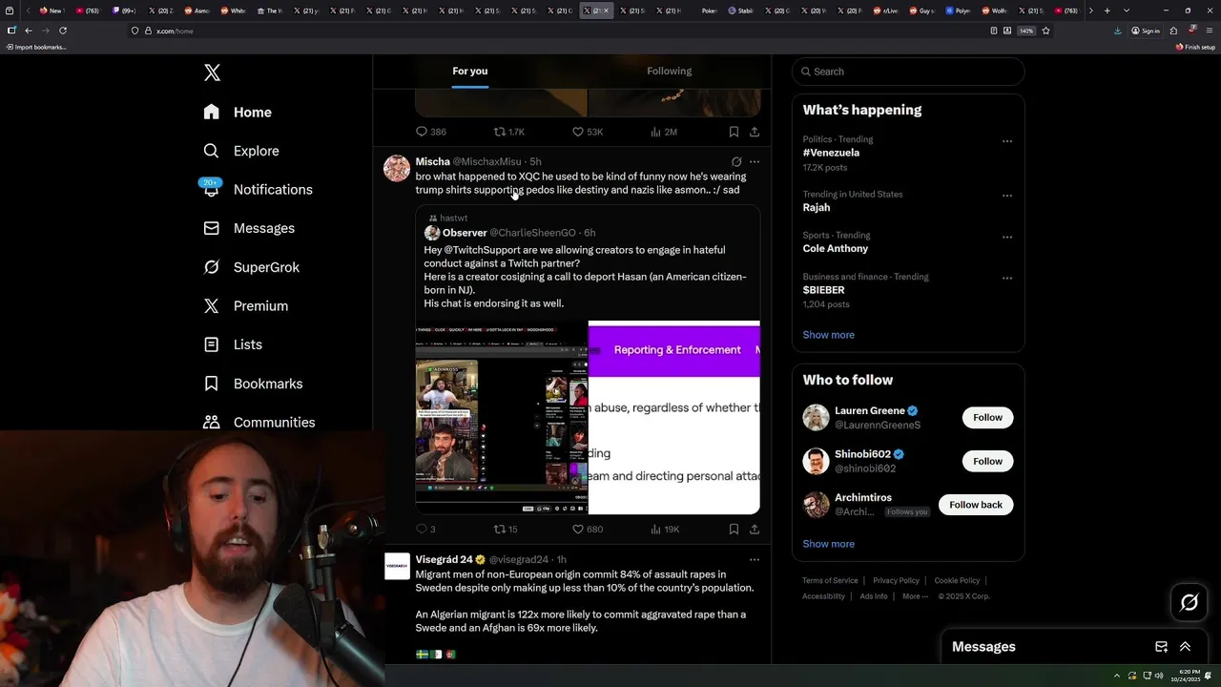Expand the More footer menu
This screenshot has width=1221, height=687.
coord(915,596)
